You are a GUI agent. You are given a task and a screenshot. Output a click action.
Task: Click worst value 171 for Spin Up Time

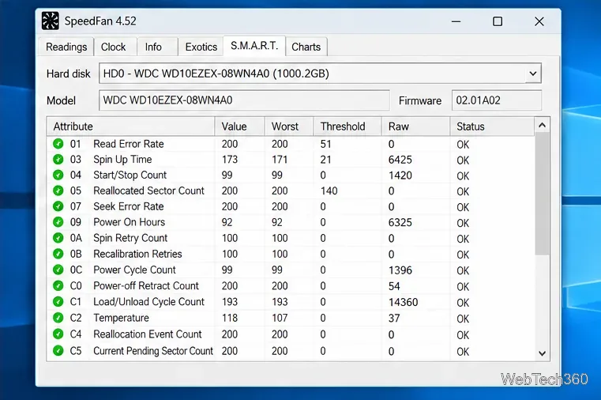coord(280,160)
